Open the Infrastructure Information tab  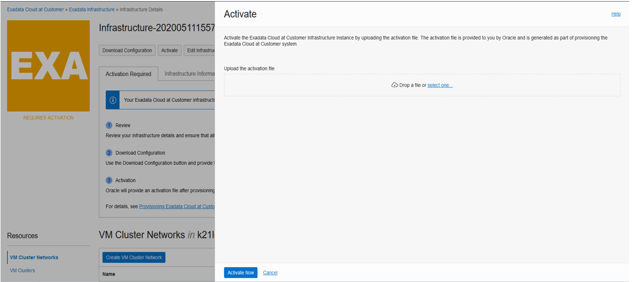point(189,74)
